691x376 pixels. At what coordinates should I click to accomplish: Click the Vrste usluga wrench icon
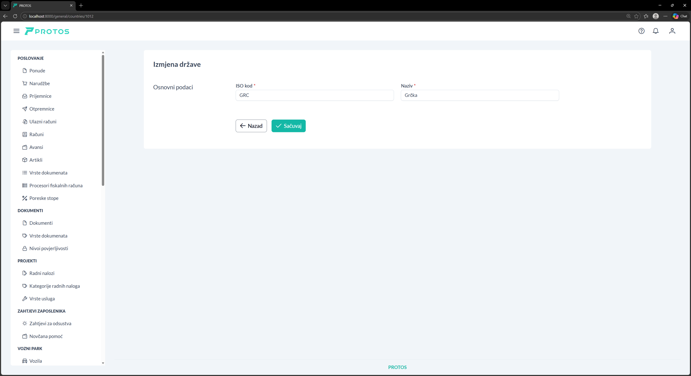pyautogui.click(x=25, y=299)
